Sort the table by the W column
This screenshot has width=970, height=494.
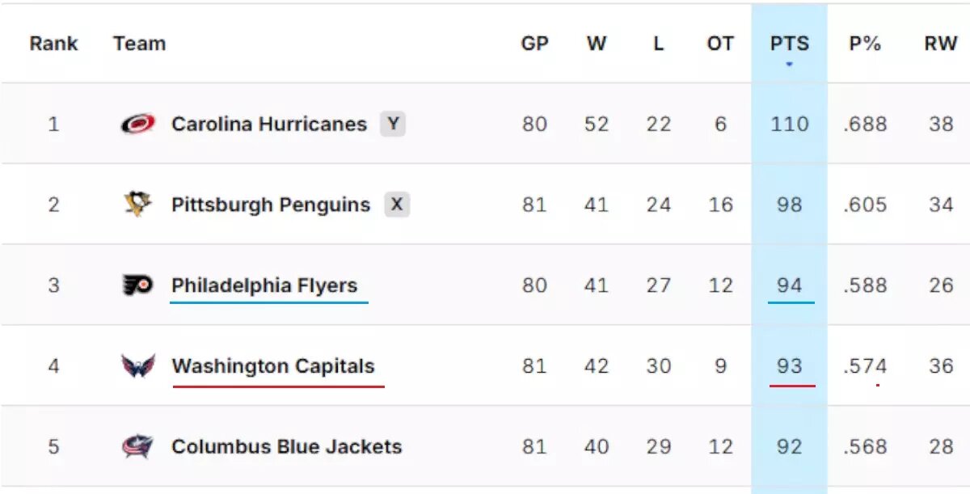click(597, 44)
